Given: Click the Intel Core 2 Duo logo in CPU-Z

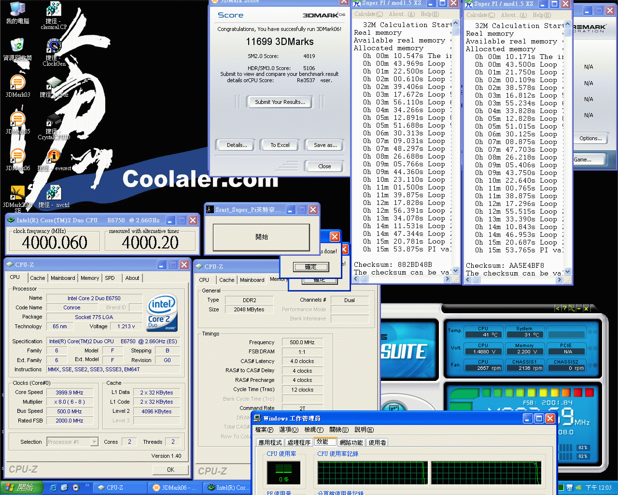Looking at the screenshot, I should [162, 313].
